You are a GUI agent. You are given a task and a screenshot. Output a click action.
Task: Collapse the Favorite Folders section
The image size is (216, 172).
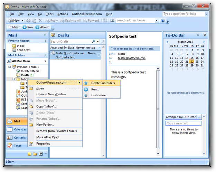pyautogui.click(x=45, y=41)
